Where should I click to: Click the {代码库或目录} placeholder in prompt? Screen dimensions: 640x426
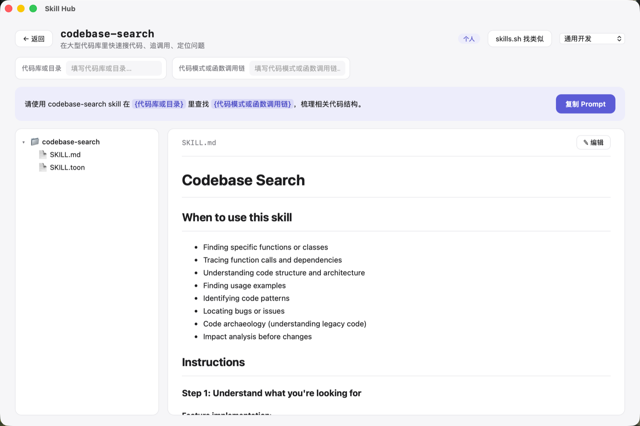click(159, 104)
